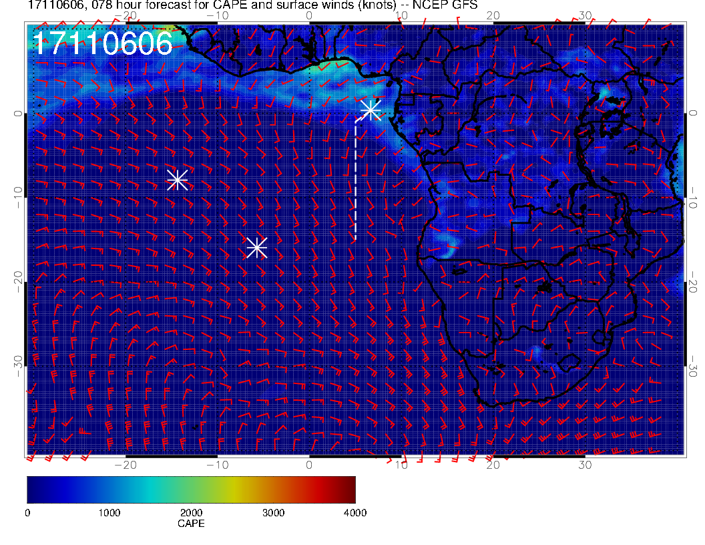The image size is (705, 545).
Task: Click the 20 longitude label on top axis
Action: (493, 15)
